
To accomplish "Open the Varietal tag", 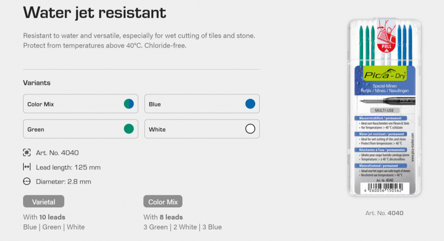I will 44,202.
